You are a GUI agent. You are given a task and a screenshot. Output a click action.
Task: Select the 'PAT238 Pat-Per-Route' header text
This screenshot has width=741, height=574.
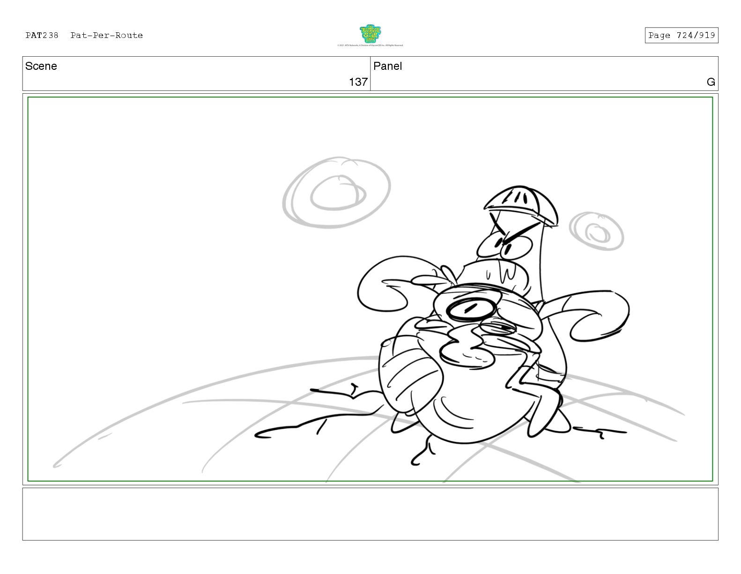[x=84, y=35]
